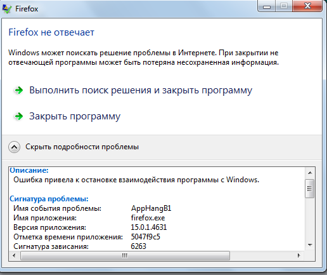The image size is (327, 275).
Task: Click green arrow beside search solution option
Action: click(18, 90)
